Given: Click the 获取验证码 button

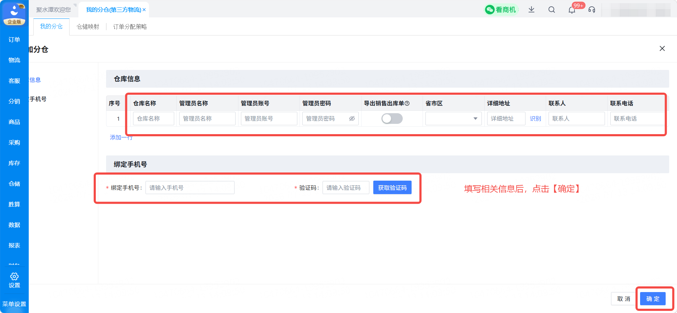Looking at the screenshot, I should pos(392,188).
